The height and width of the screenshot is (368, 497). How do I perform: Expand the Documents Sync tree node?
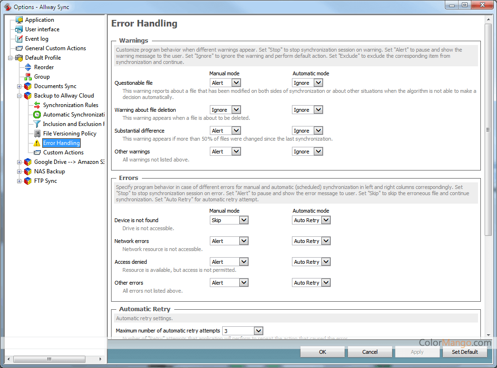click(19, 86)
